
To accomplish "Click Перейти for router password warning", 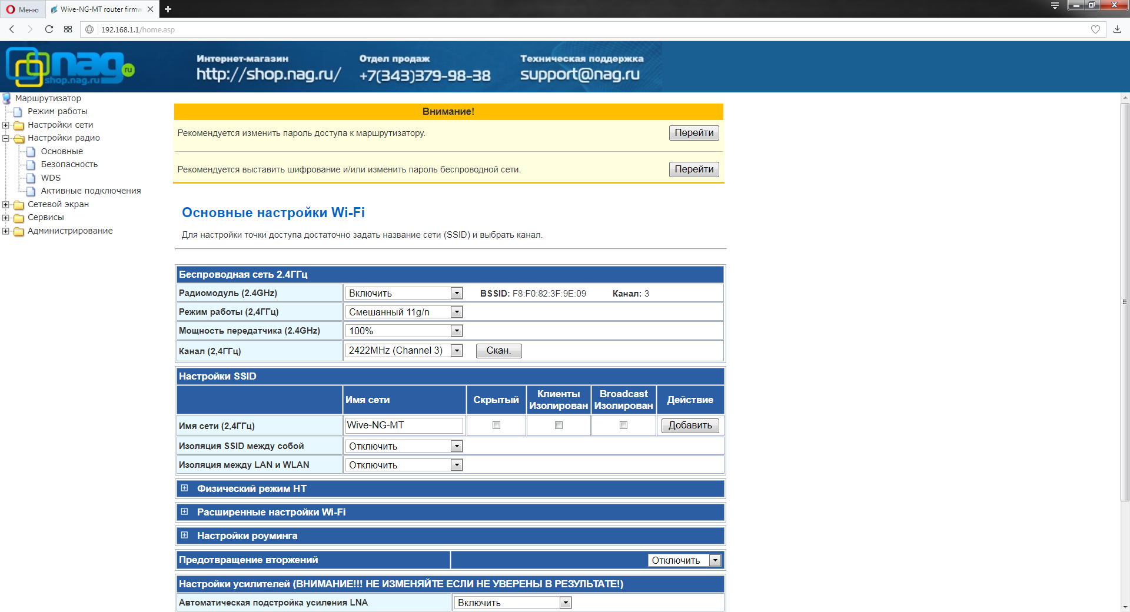I will 694,133.
